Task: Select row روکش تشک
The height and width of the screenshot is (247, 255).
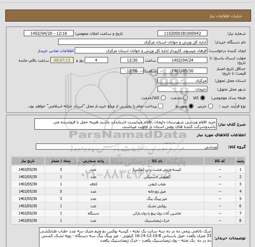Action: click(128, 206)
